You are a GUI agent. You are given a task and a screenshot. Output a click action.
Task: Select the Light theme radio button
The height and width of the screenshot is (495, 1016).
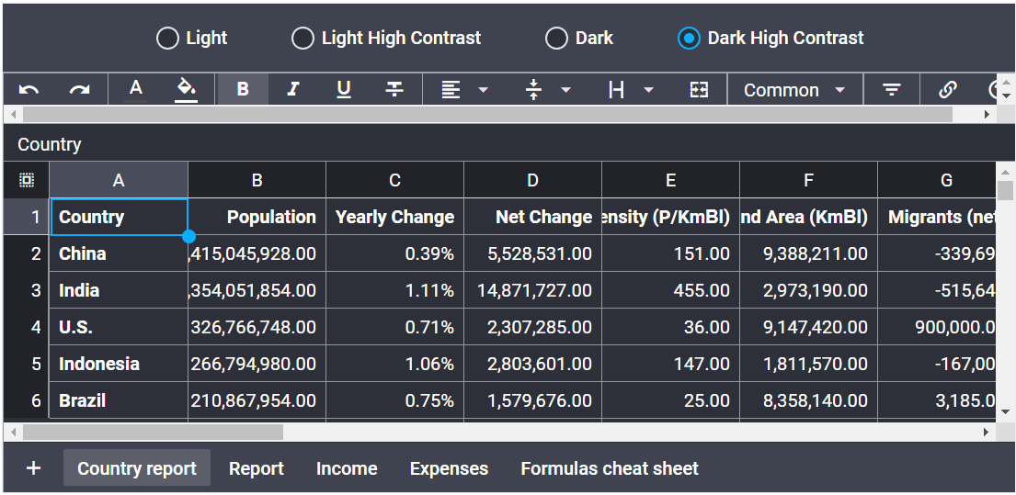(x=167, y=39)
